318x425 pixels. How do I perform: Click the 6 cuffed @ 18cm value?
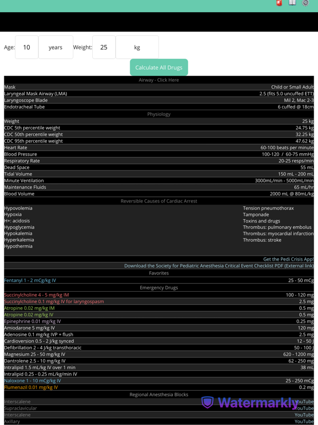tap(296, 107)
